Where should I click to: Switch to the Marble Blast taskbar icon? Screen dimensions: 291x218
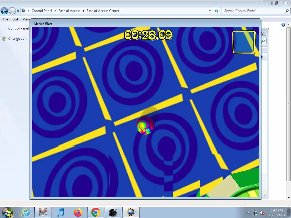(131, 212)
